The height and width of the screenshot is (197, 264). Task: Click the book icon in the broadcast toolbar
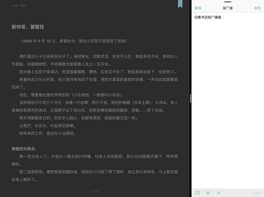point(197,193)
